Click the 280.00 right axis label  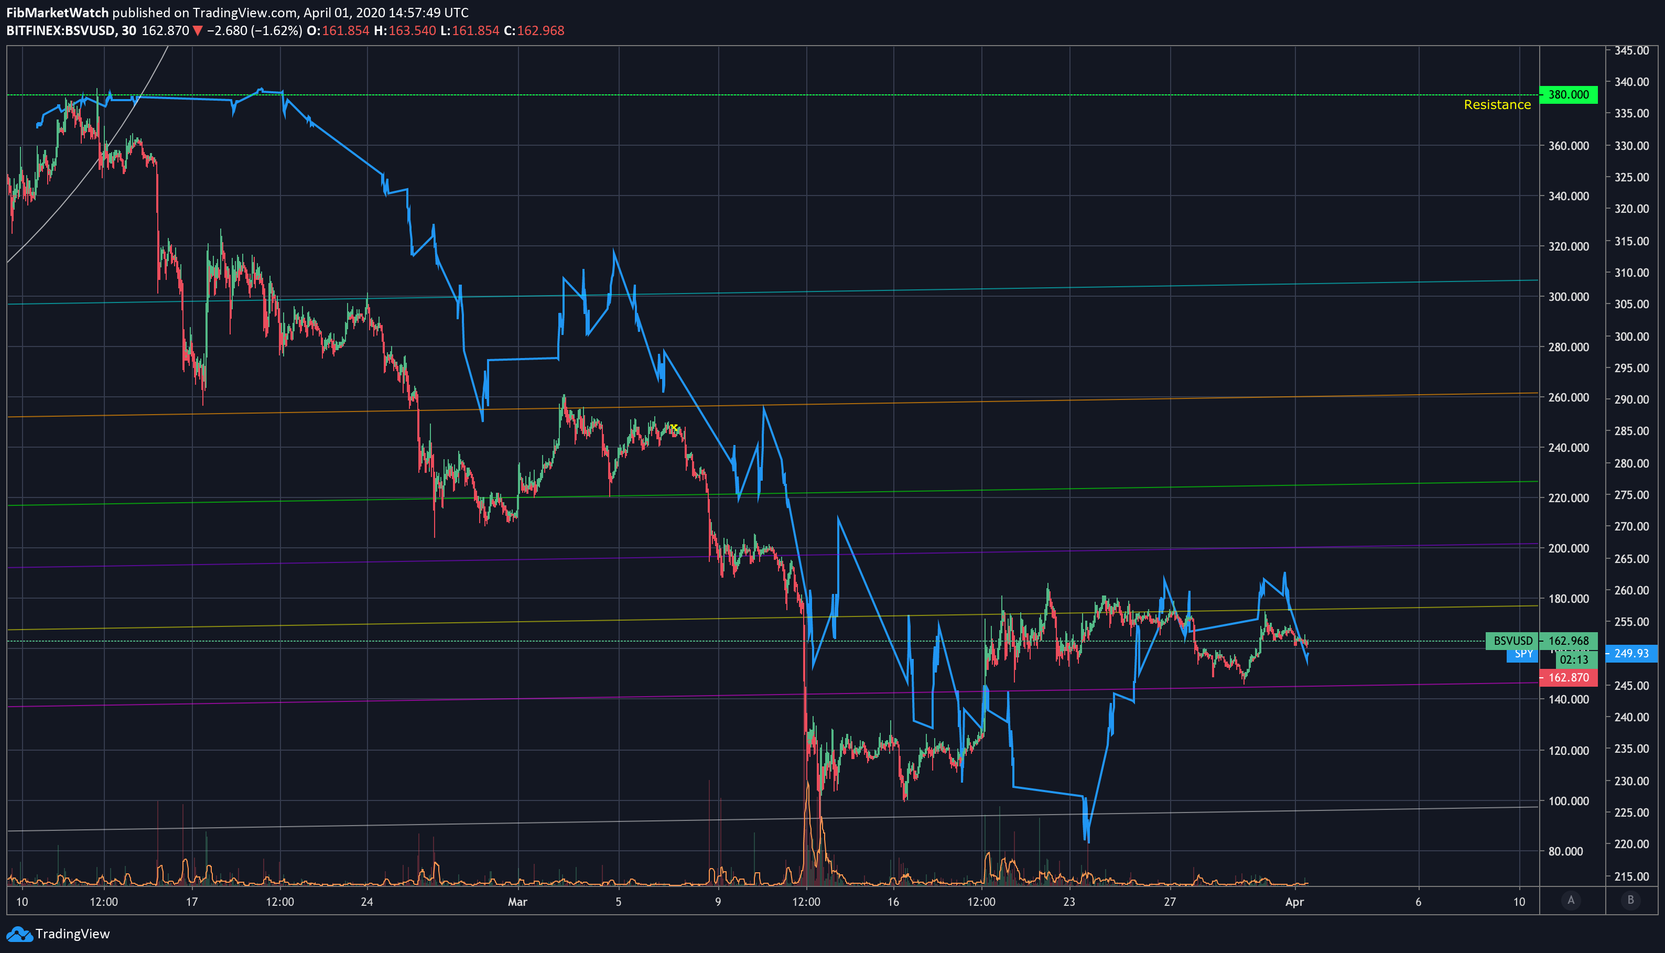point(1631,463)
